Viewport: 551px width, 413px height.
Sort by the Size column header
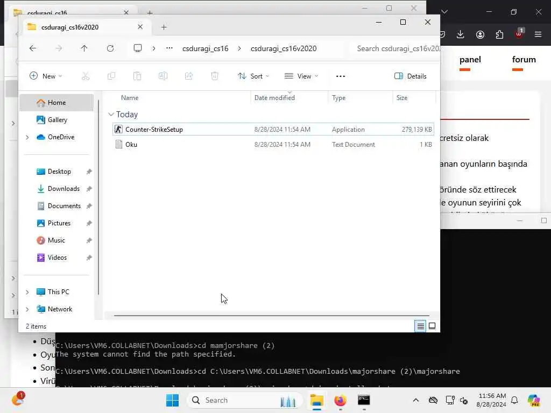click(401, 98)
